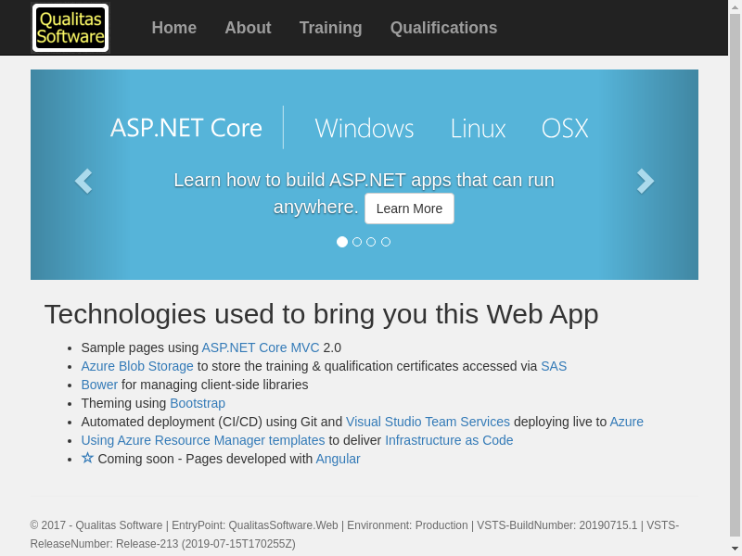Click the Infrastructure as Code link
Viewport: 742px width, 556px height.
(x=449, y=440)
